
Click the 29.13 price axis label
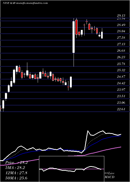[x=121, y=16]
